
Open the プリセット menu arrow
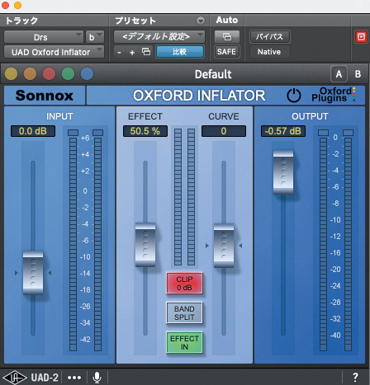(201, 21)
